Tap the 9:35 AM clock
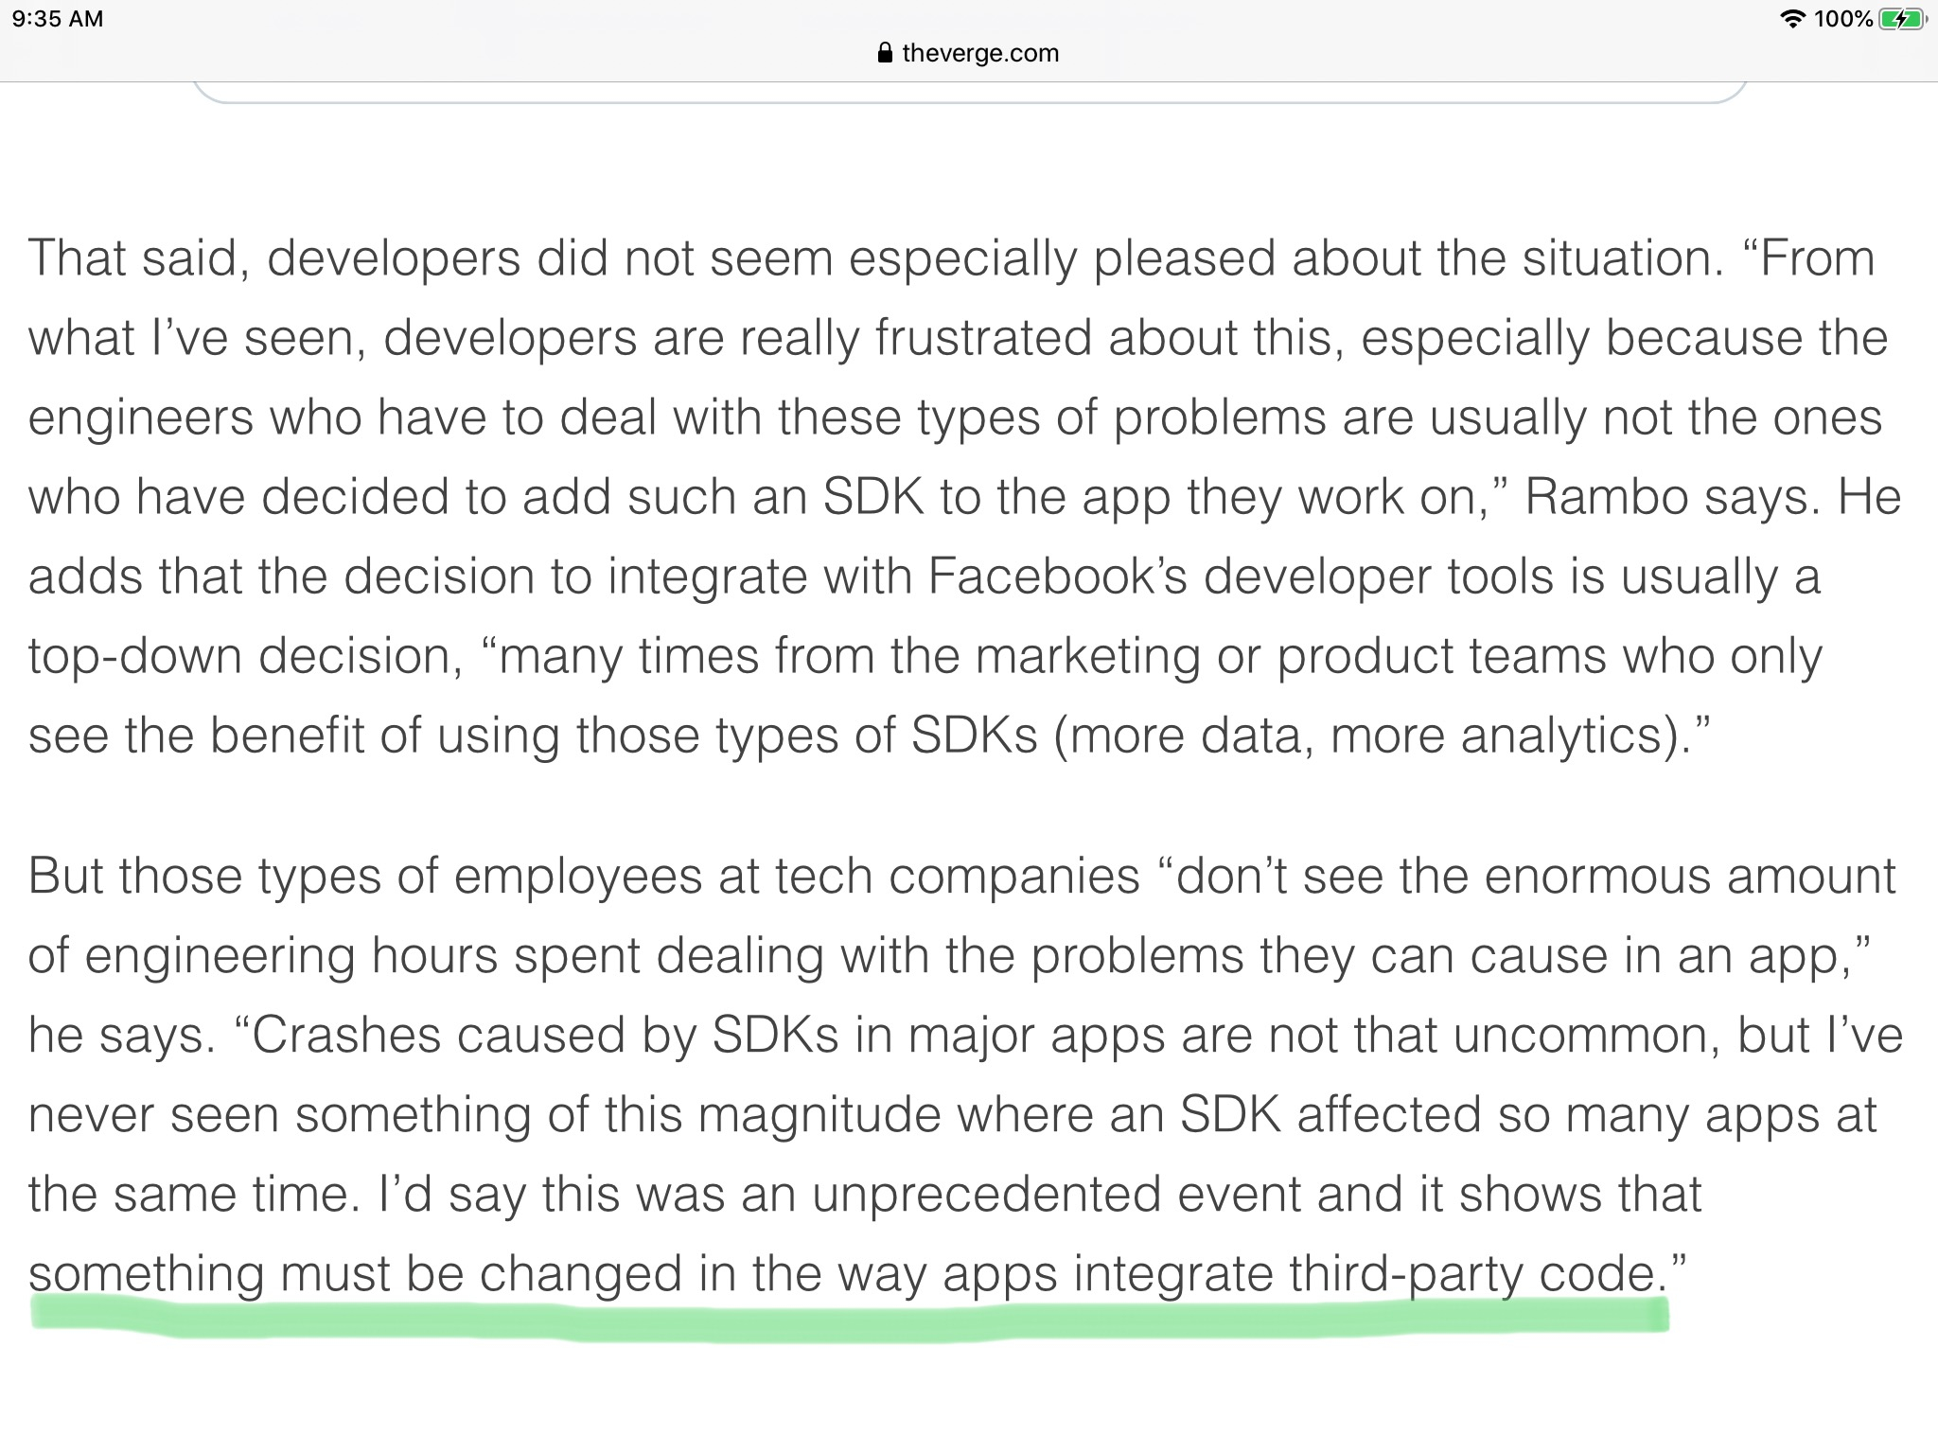The height and width of the screenshot is (1454, 1938). (58, 19)
